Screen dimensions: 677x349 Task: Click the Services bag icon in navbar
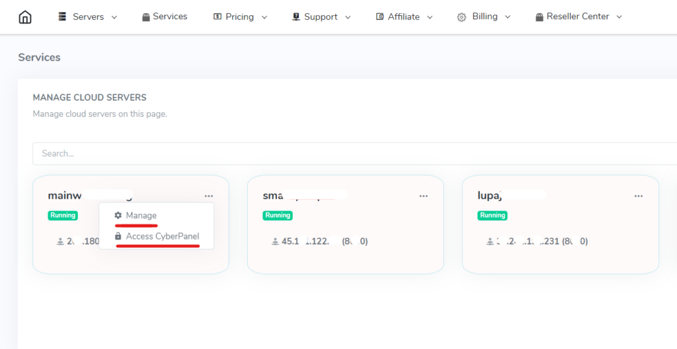146,16
